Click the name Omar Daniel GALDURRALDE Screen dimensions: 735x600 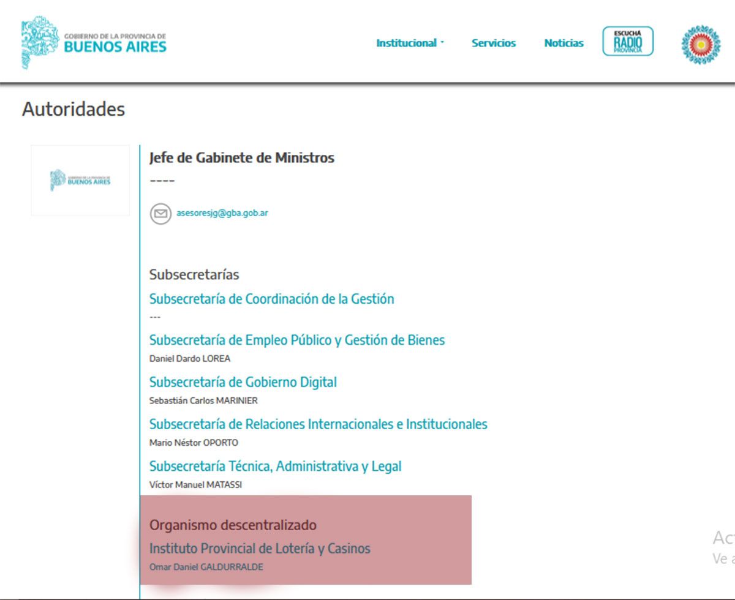pyautogui.click(x=206, y=567)
